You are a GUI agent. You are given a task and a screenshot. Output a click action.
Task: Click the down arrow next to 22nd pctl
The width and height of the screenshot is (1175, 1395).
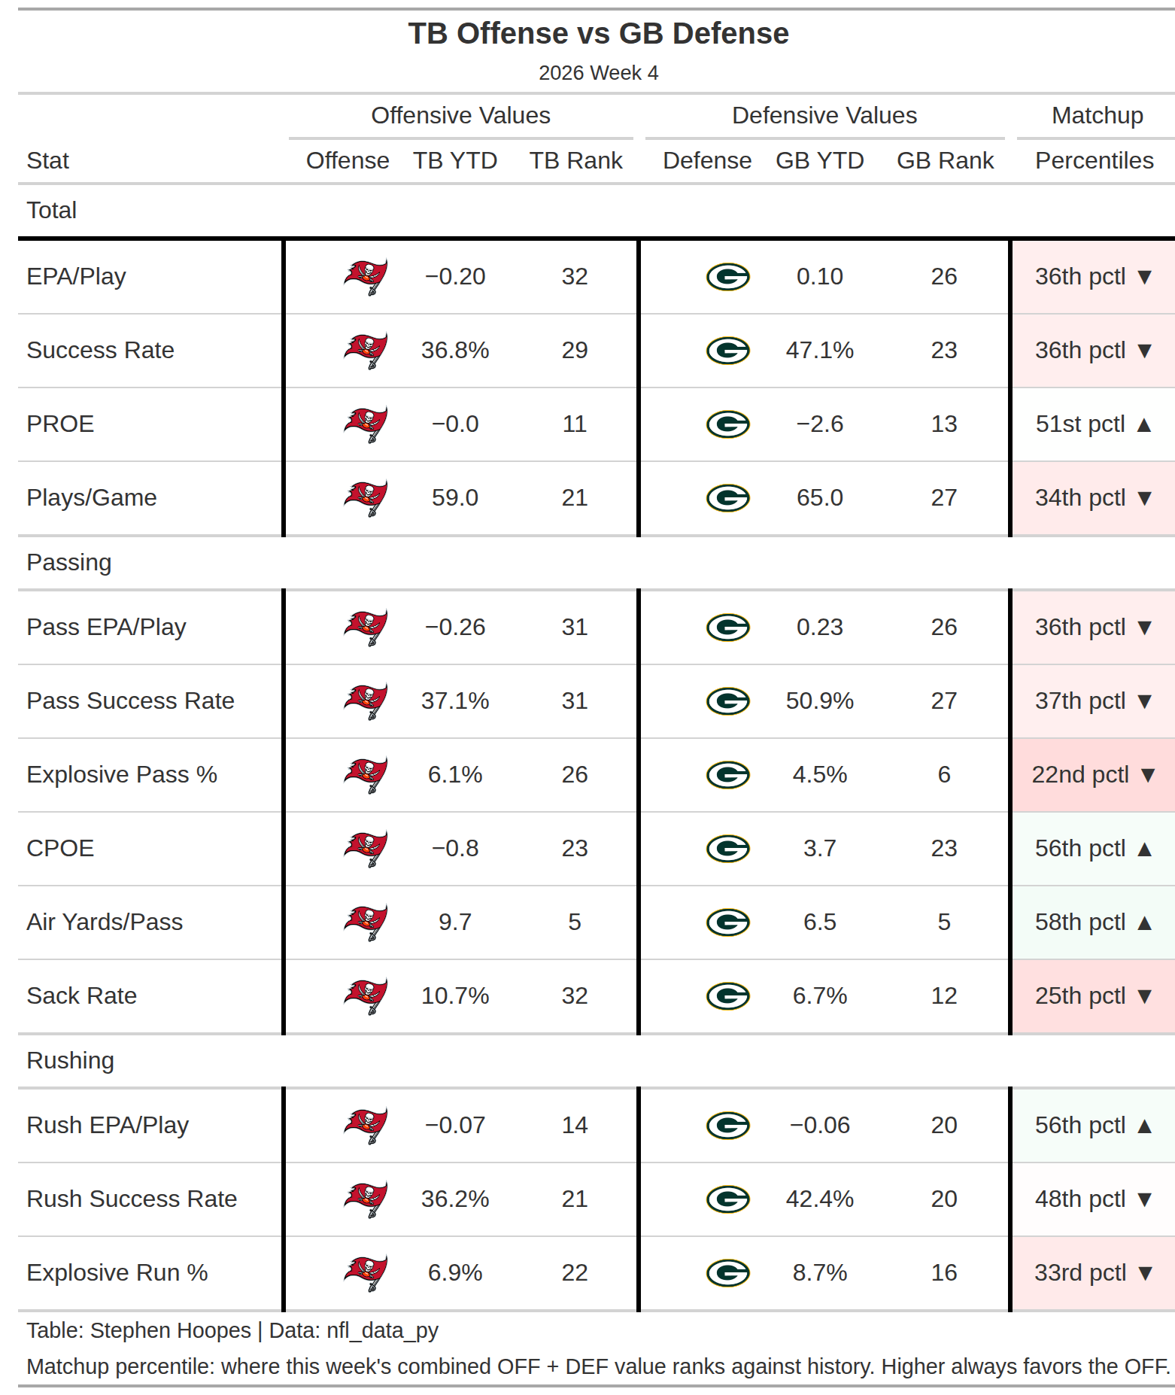pos(1148,775)
